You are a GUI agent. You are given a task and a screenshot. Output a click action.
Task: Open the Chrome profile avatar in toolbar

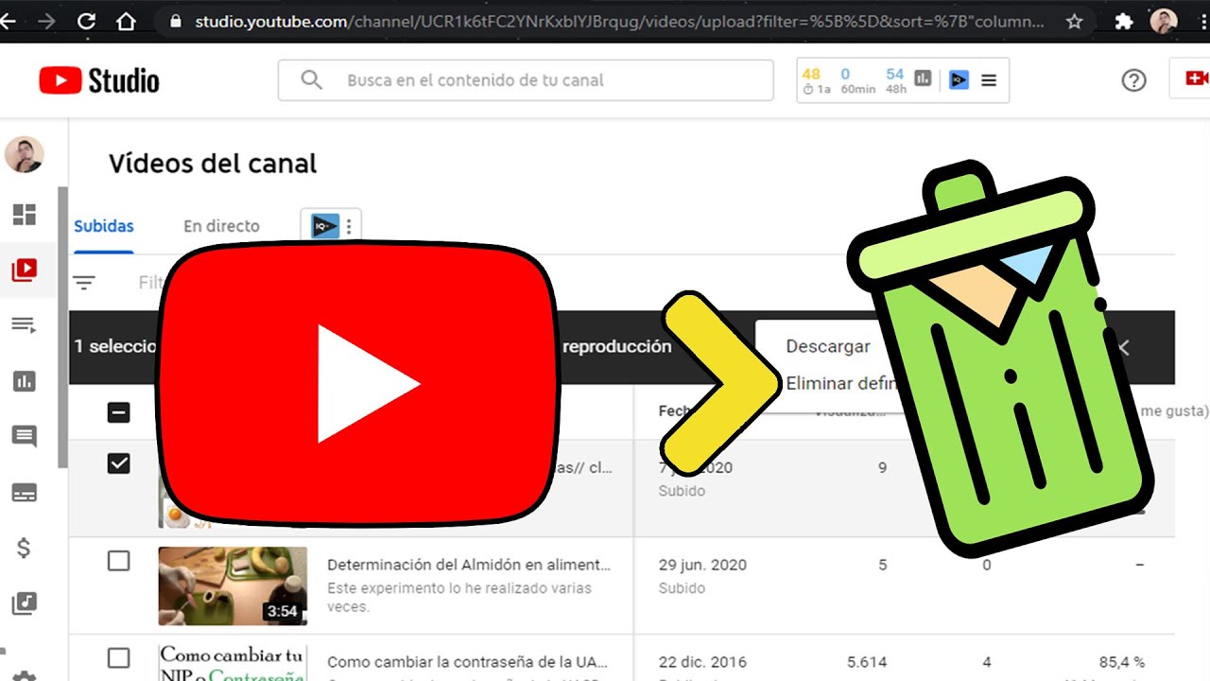coord(1164,21)
